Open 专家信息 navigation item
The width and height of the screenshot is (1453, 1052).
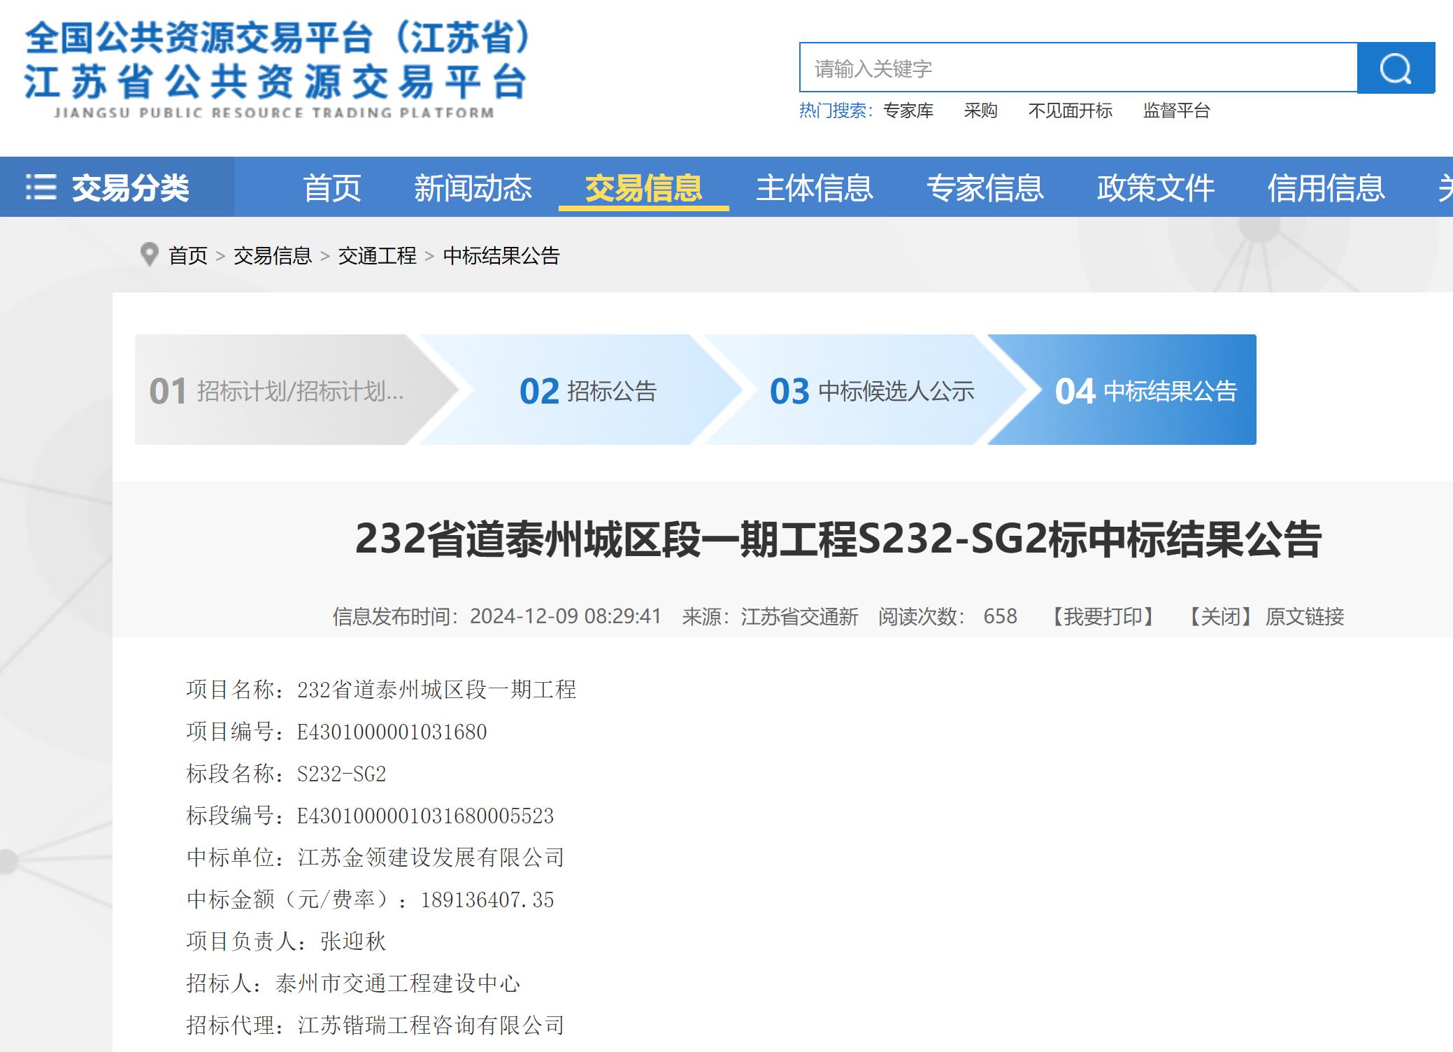(x=985, y=187)
